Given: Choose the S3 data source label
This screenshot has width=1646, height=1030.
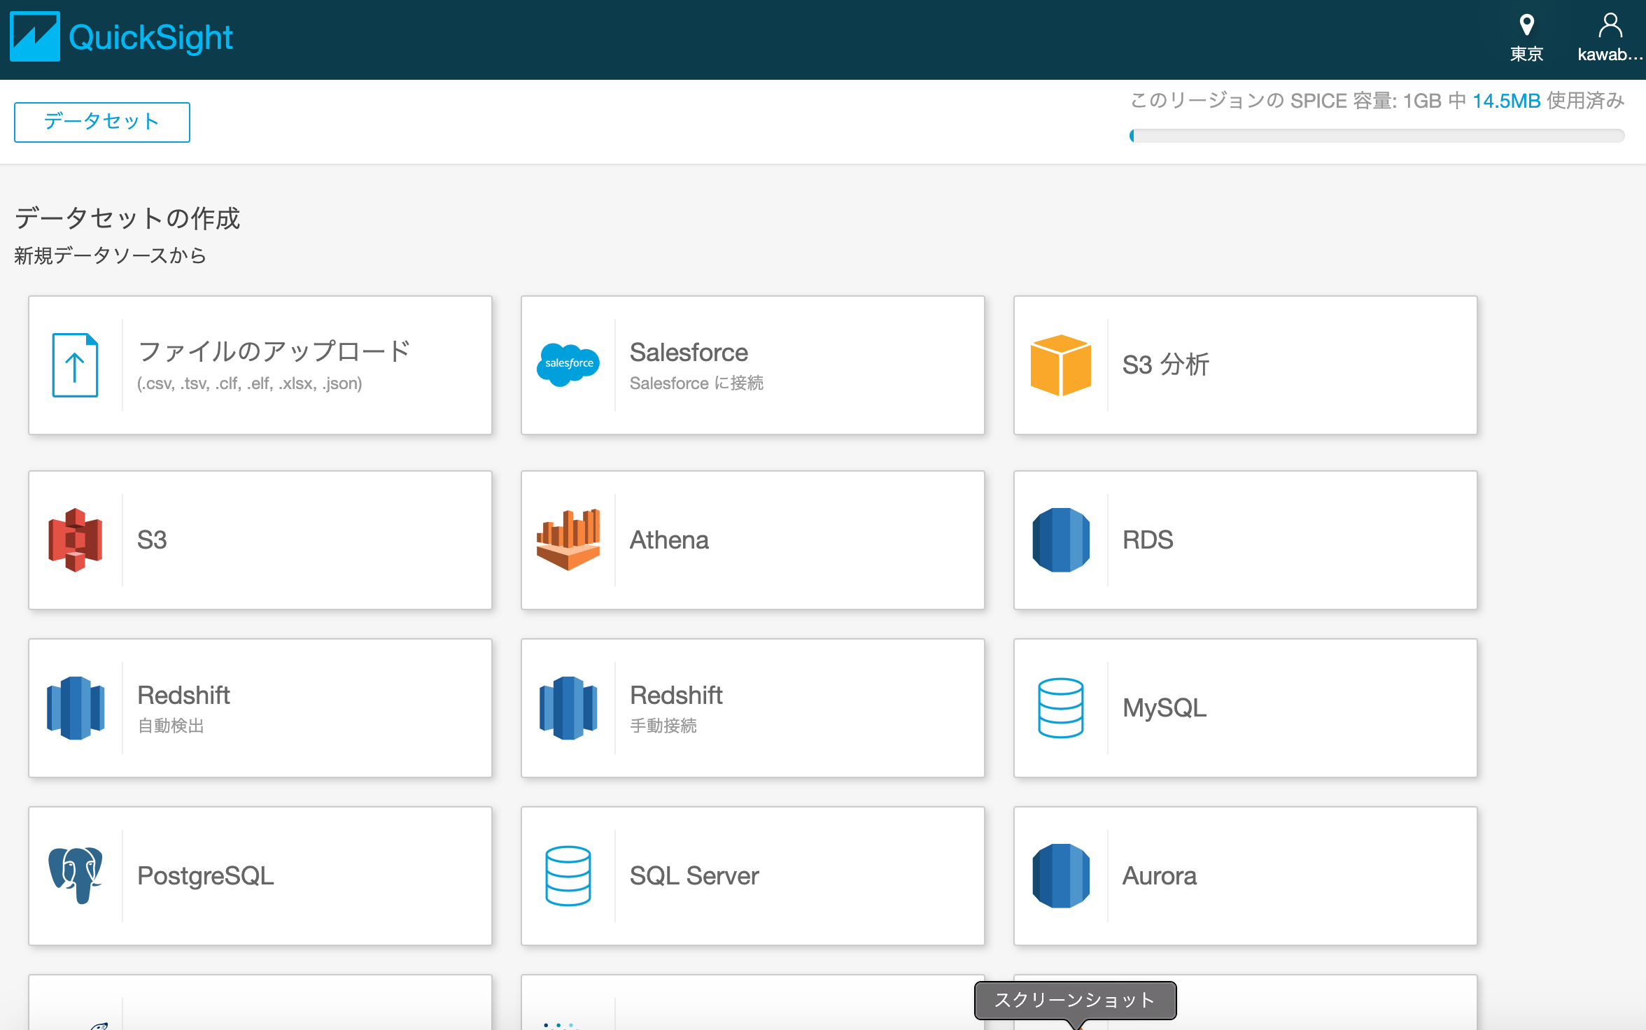Looking at the screenshot, I should click(152, 539).
